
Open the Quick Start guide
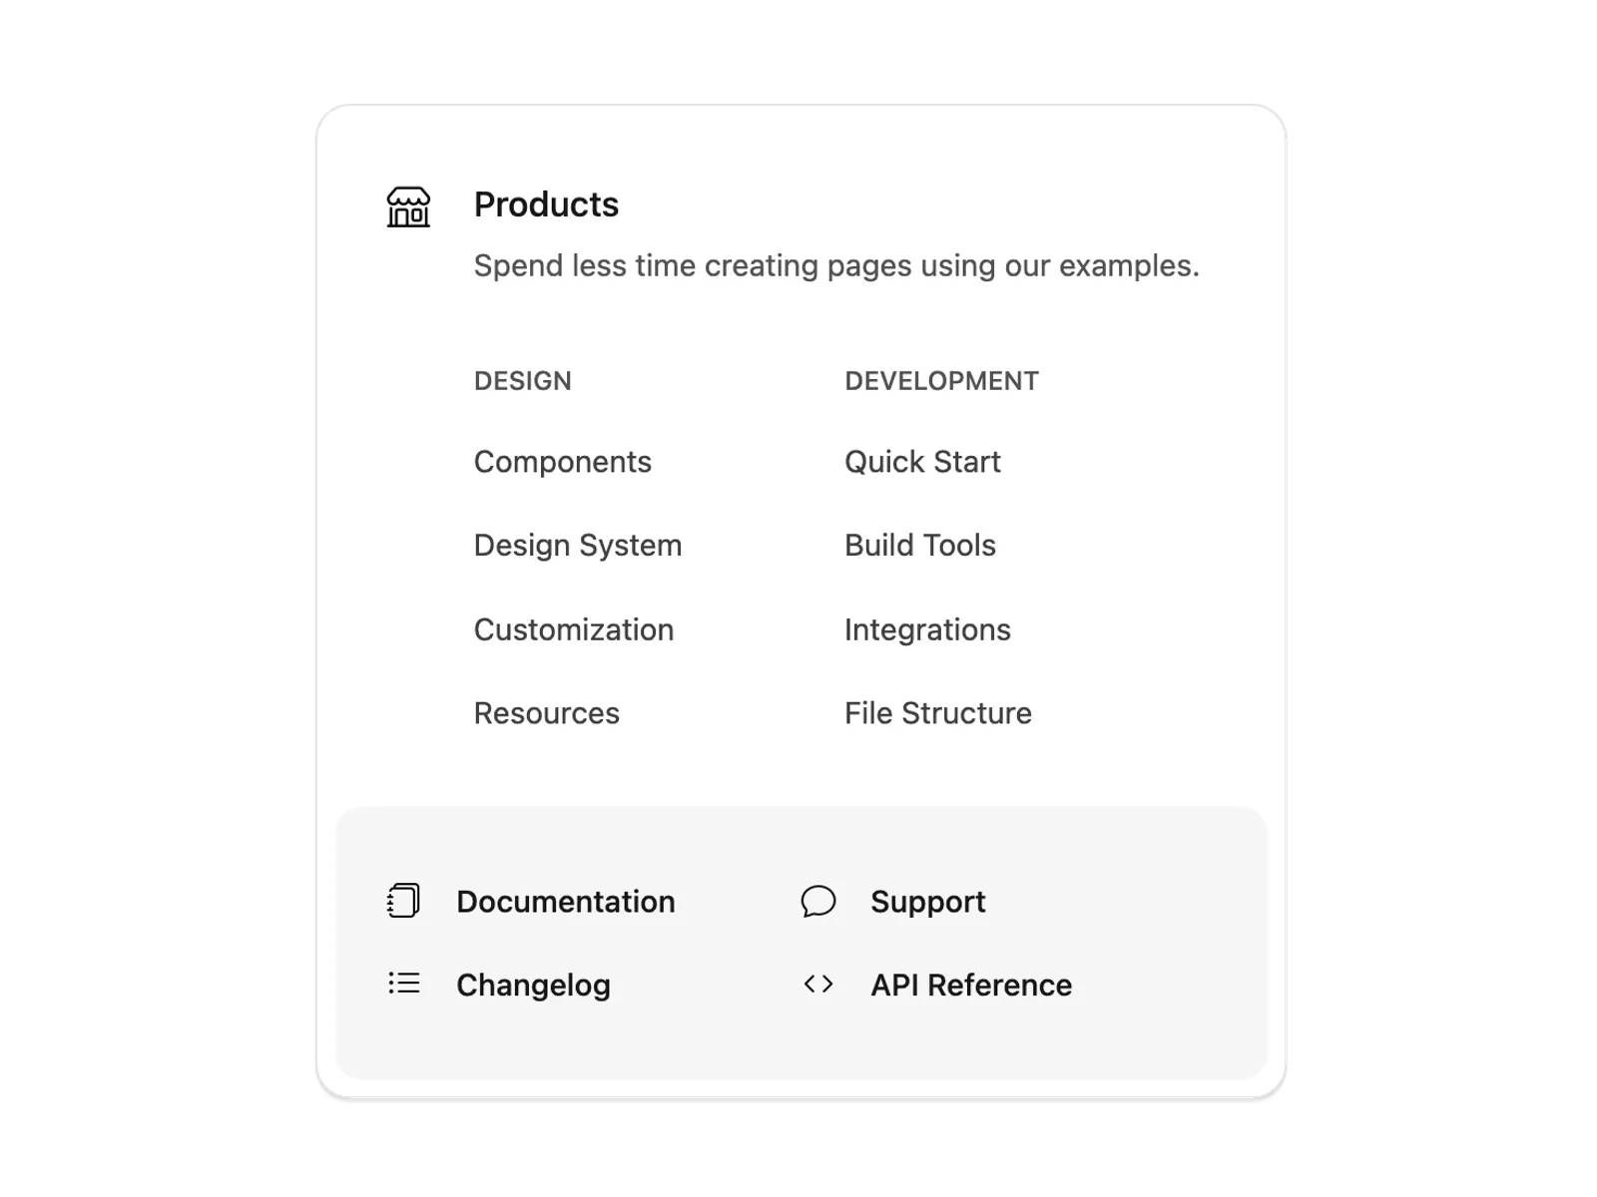click(922, 462)
